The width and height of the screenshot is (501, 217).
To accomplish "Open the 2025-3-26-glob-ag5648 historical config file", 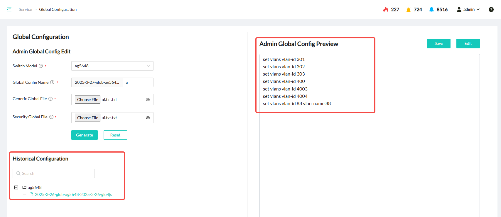I will click(73, 194).
